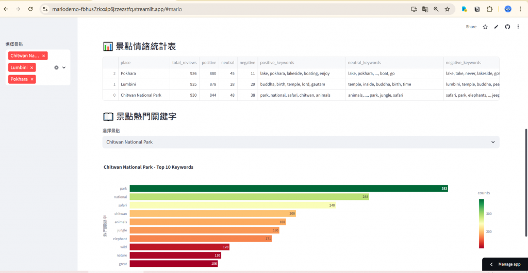Open Chitwan National Park keyword selectbox

[301, 142]
